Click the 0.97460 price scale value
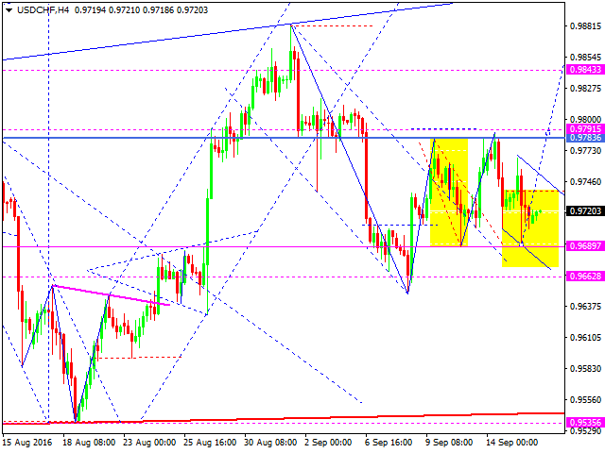This screenshot has width=605, height=453. [585, 182]
